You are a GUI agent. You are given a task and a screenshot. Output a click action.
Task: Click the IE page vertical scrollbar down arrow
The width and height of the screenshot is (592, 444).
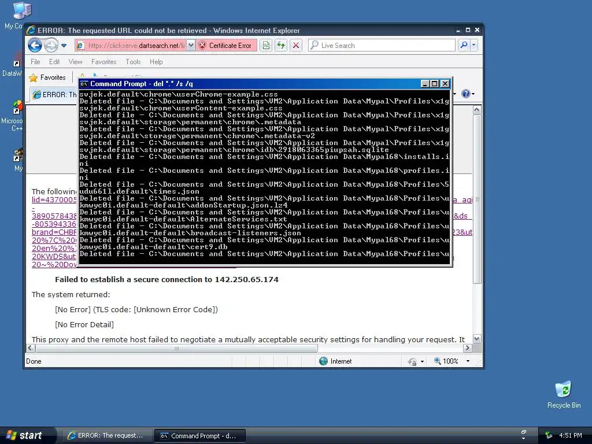[477, 339]
